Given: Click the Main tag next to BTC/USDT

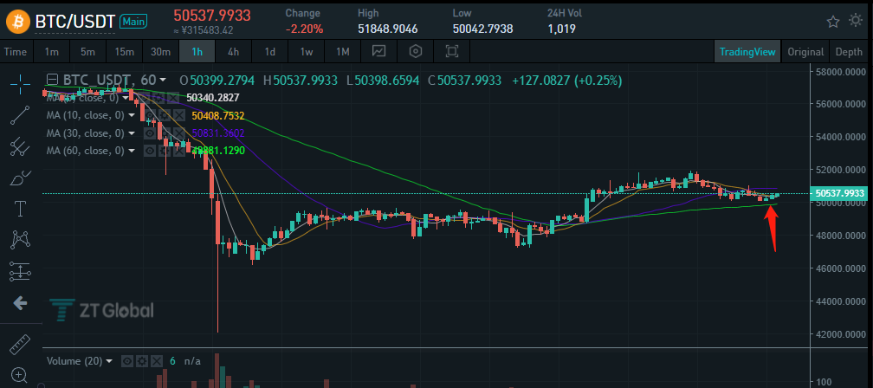Looking at the screenshot, I should [x=133, y=22].
